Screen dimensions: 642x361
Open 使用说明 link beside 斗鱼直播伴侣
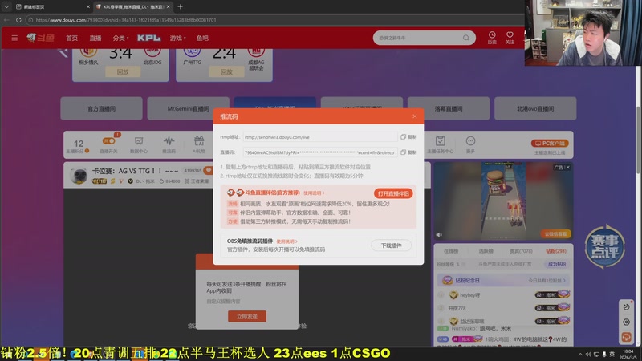314,193
